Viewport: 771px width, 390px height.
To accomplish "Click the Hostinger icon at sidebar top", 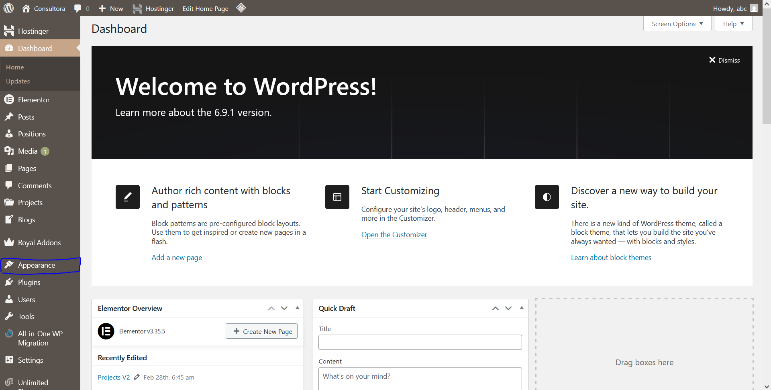I will pyautogui.click(x=9, y=30).
